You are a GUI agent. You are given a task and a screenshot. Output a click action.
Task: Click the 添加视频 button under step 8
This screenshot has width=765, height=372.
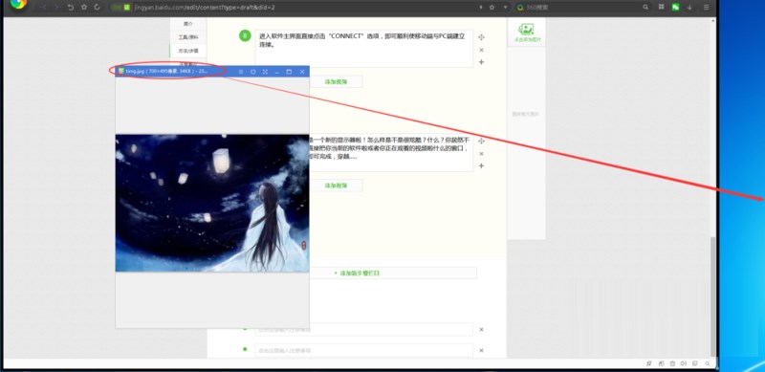pyautogui.click(x=337, y=82)
